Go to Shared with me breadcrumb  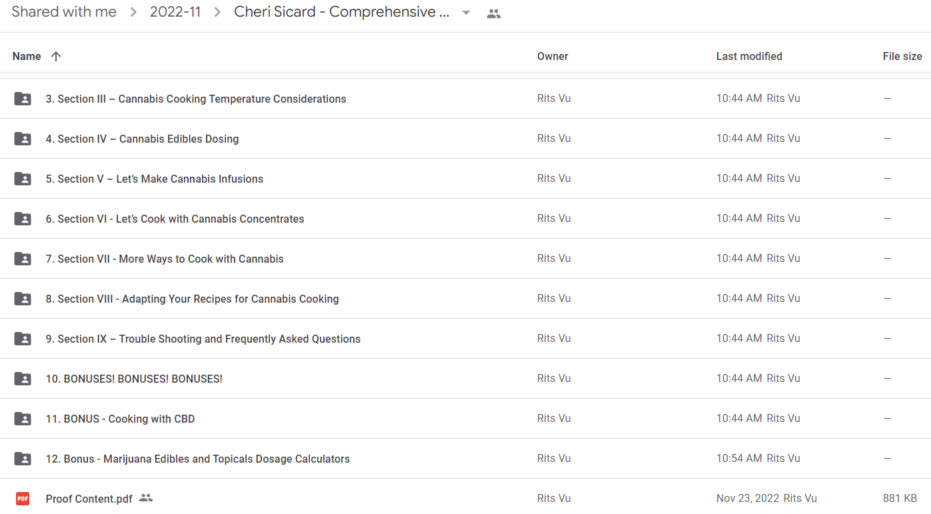click(64, 12)
